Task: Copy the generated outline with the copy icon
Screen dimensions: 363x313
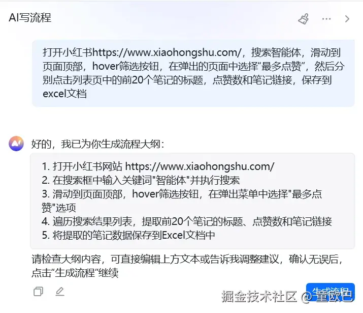Action: (38, 292)
